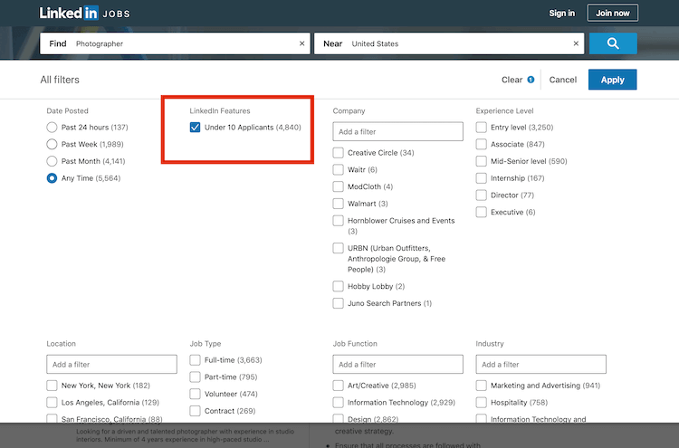This screenshot has height=448, width=679.
Task: Click the Cancel link
Action: click(562, 80)
